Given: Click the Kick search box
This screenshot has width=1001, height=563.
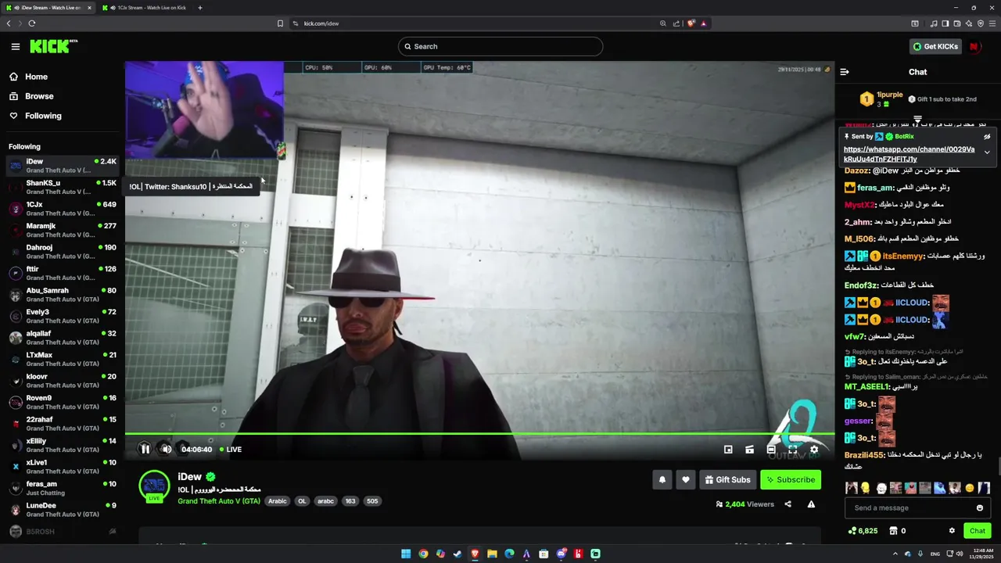Looking at the screenshot, I should [500, 46].
